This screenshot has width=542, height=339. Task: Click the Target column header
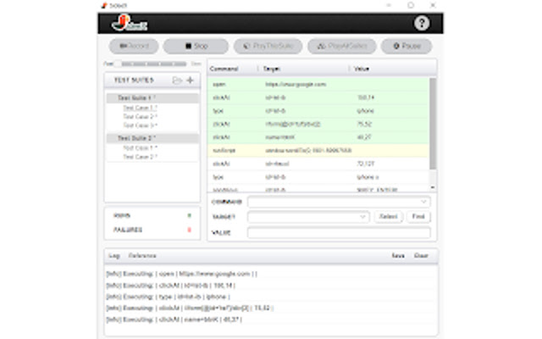[x=271, y=69]
